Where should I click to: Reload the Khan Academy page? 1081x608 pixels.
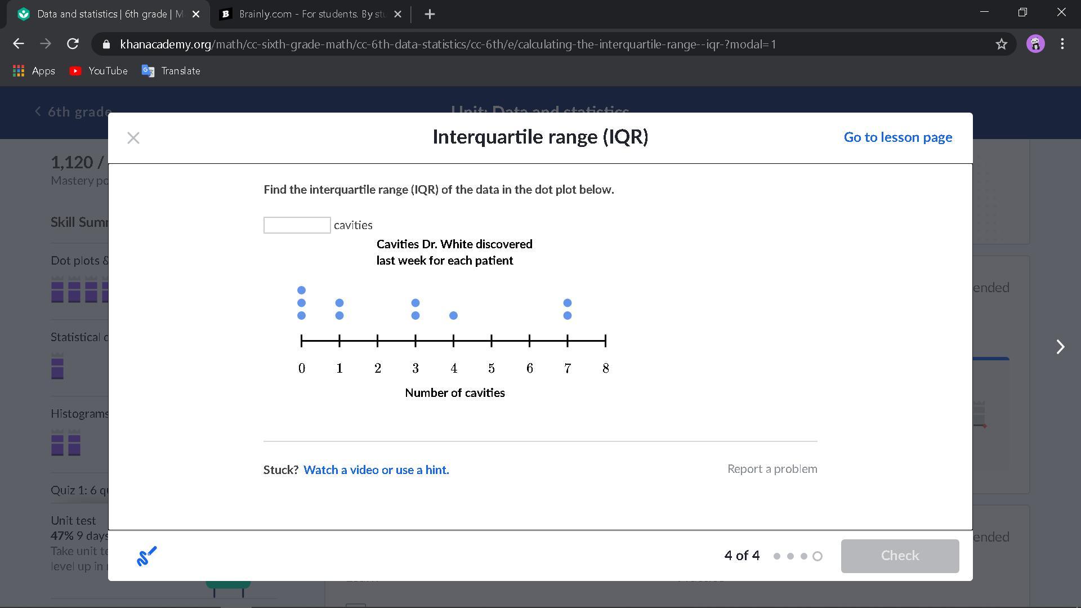(x=73, y=44)
